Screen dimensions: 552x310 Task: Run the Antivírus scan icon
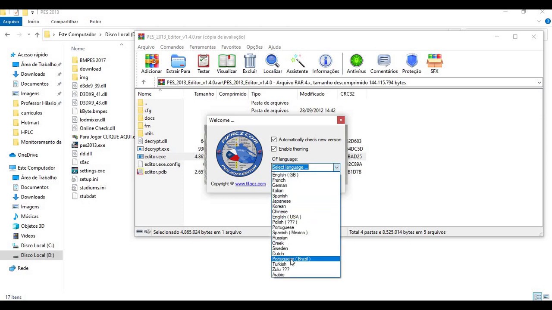click(356, 64)
